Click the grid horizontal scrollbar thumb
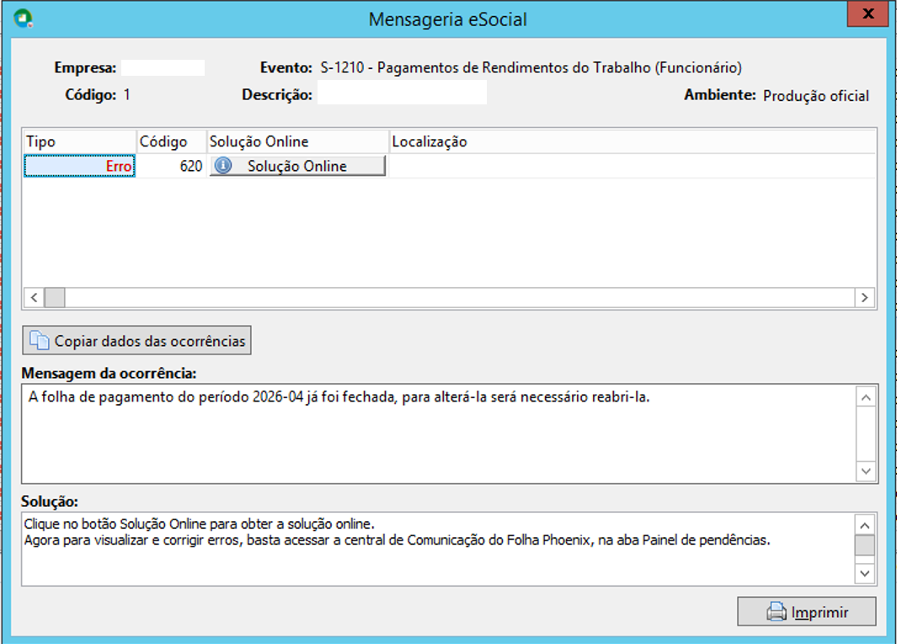Viewport: 897px width, 644px height. [x=55, y=297]
